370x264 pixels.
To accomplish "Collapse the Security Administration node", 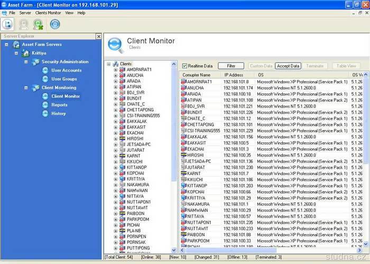I will tap(26, 62).
